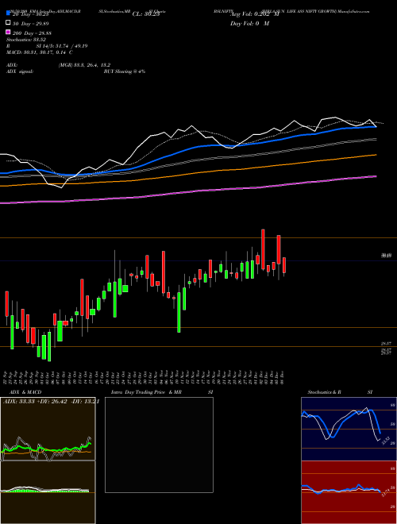Open the ADX indicator chart thumbnail
397x524 pixels.
[x=48, y=429]
